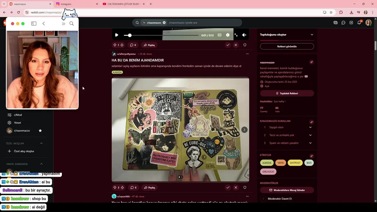The image size is (377, 212).
Task: Open the overflow menu on u/alterpollyanna's post
Action: coord(247,54)
